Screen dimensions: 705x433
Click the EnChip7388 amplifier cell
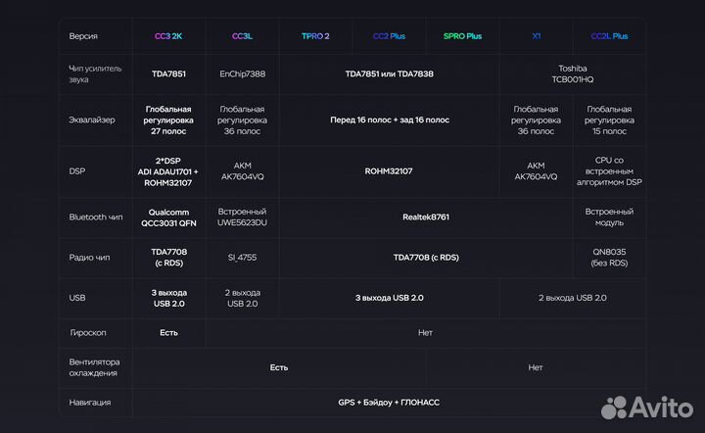pyautogui.click(x=243, y=73)
